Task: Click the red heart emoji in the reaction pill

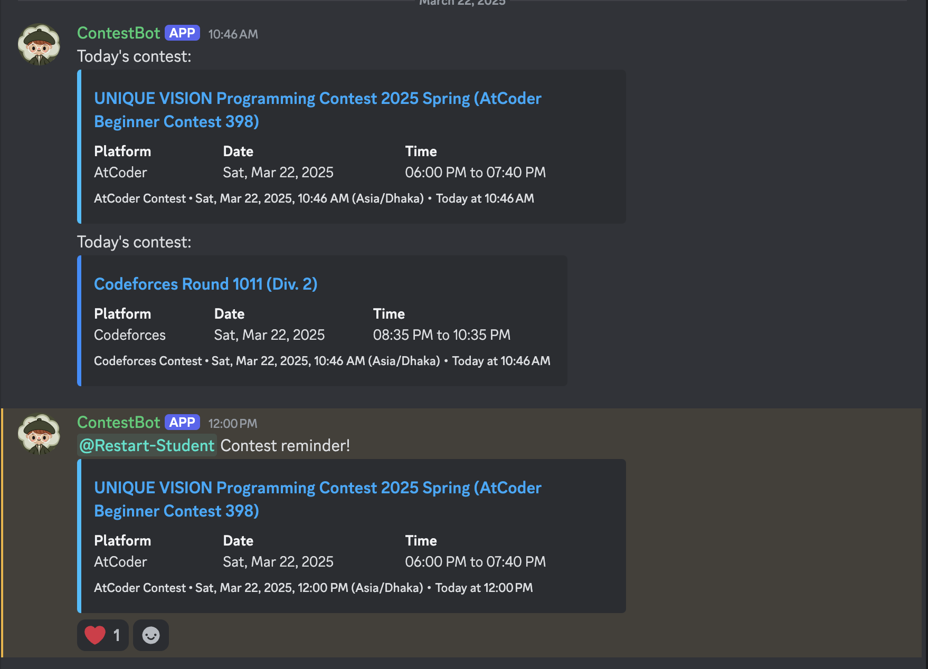Action: 94,635
